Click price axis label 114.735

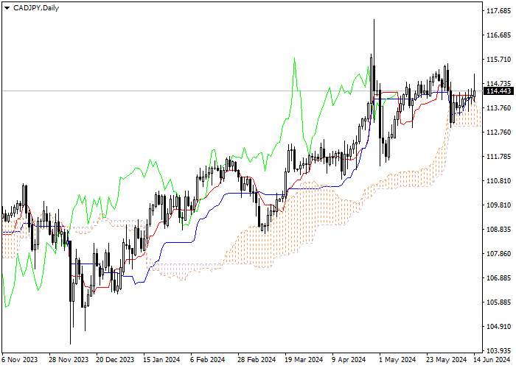(x=498, y=83)
